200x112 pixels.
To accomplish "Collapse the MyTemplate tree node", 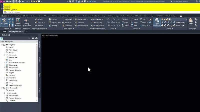I will [x=2, y=45].
